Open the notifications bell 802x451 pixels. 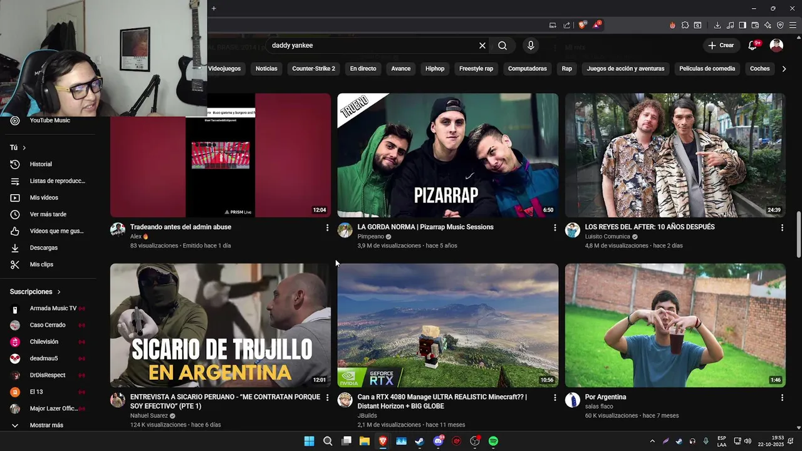[754, 45]
